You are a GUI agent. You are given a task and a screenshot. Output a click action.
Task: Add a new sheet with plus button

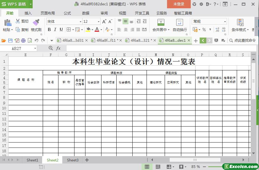87,160
